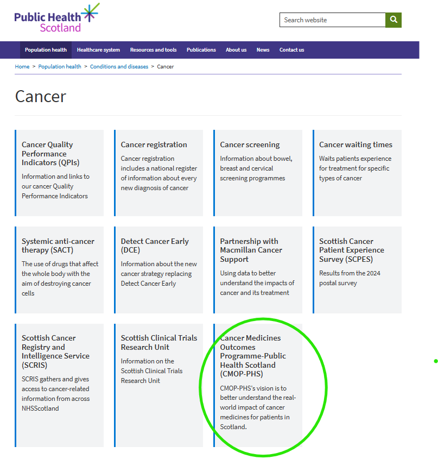Click the green search magnifier button
The height and width of the screenshot is (459, 438).
393,20
